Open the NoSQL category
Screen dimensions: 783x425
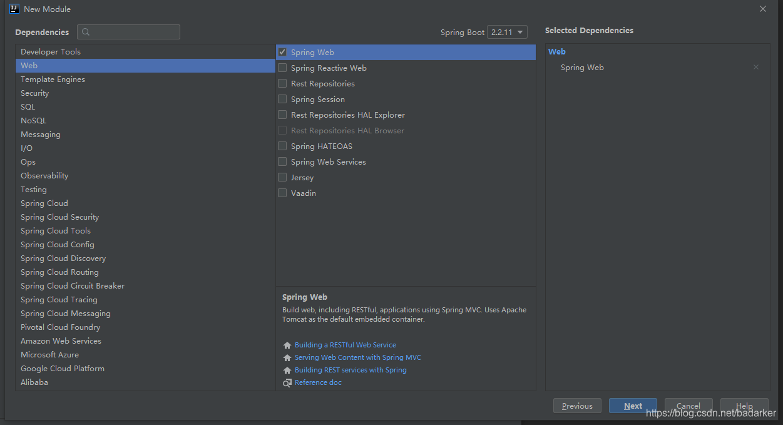point(145,121)
